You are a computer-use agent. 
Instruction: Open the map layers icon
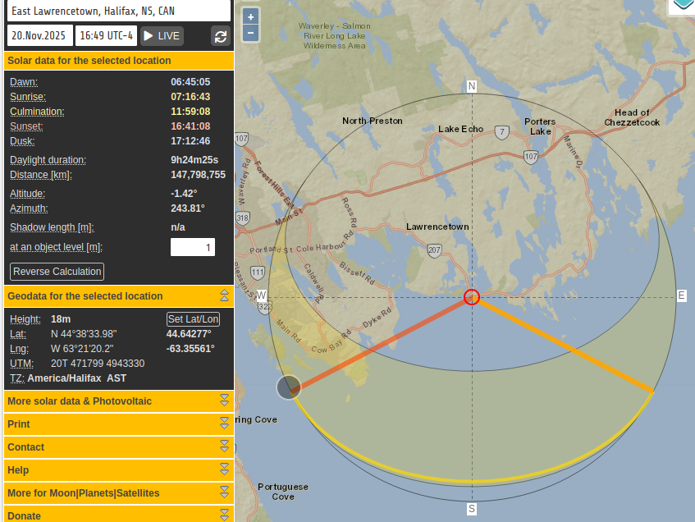coord(682,5)
